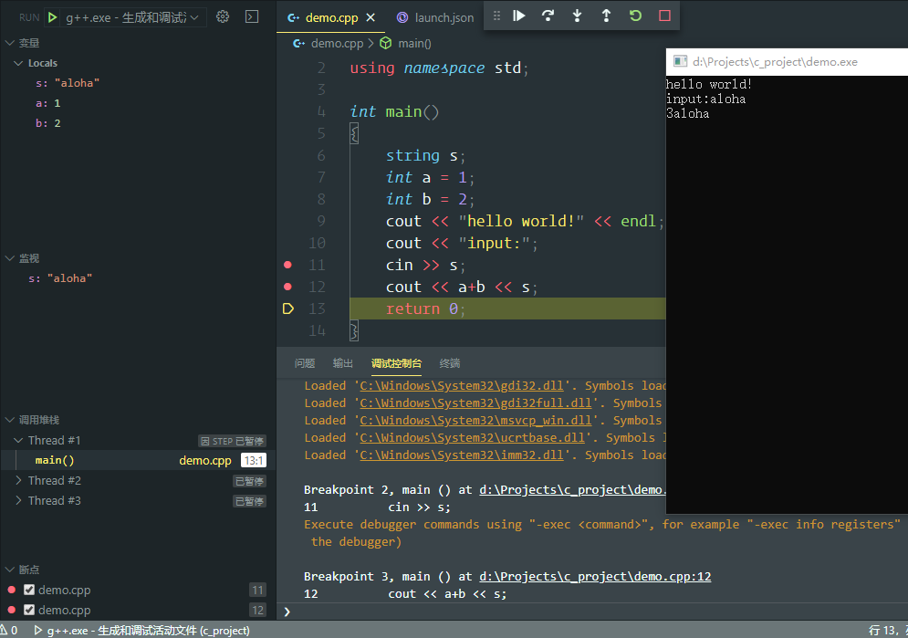908x638 pixels.
Task: Switch to the demo.cpp tab
Action: [x=332, y=18]
